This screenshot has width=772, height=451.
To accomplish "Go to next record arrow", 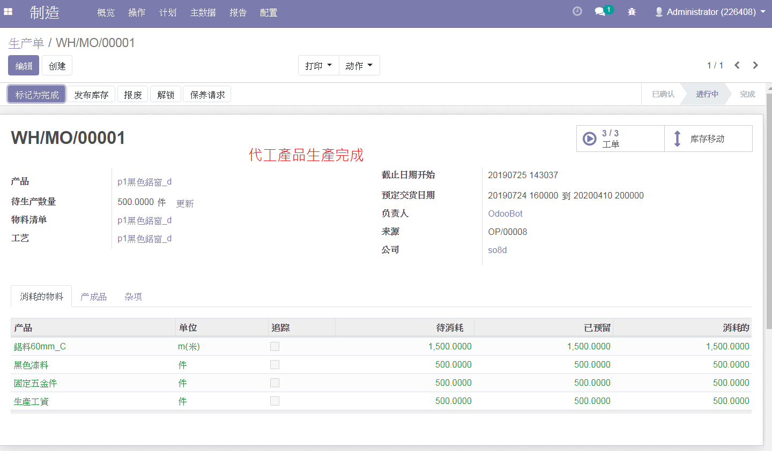I will (x=755, y=65).
